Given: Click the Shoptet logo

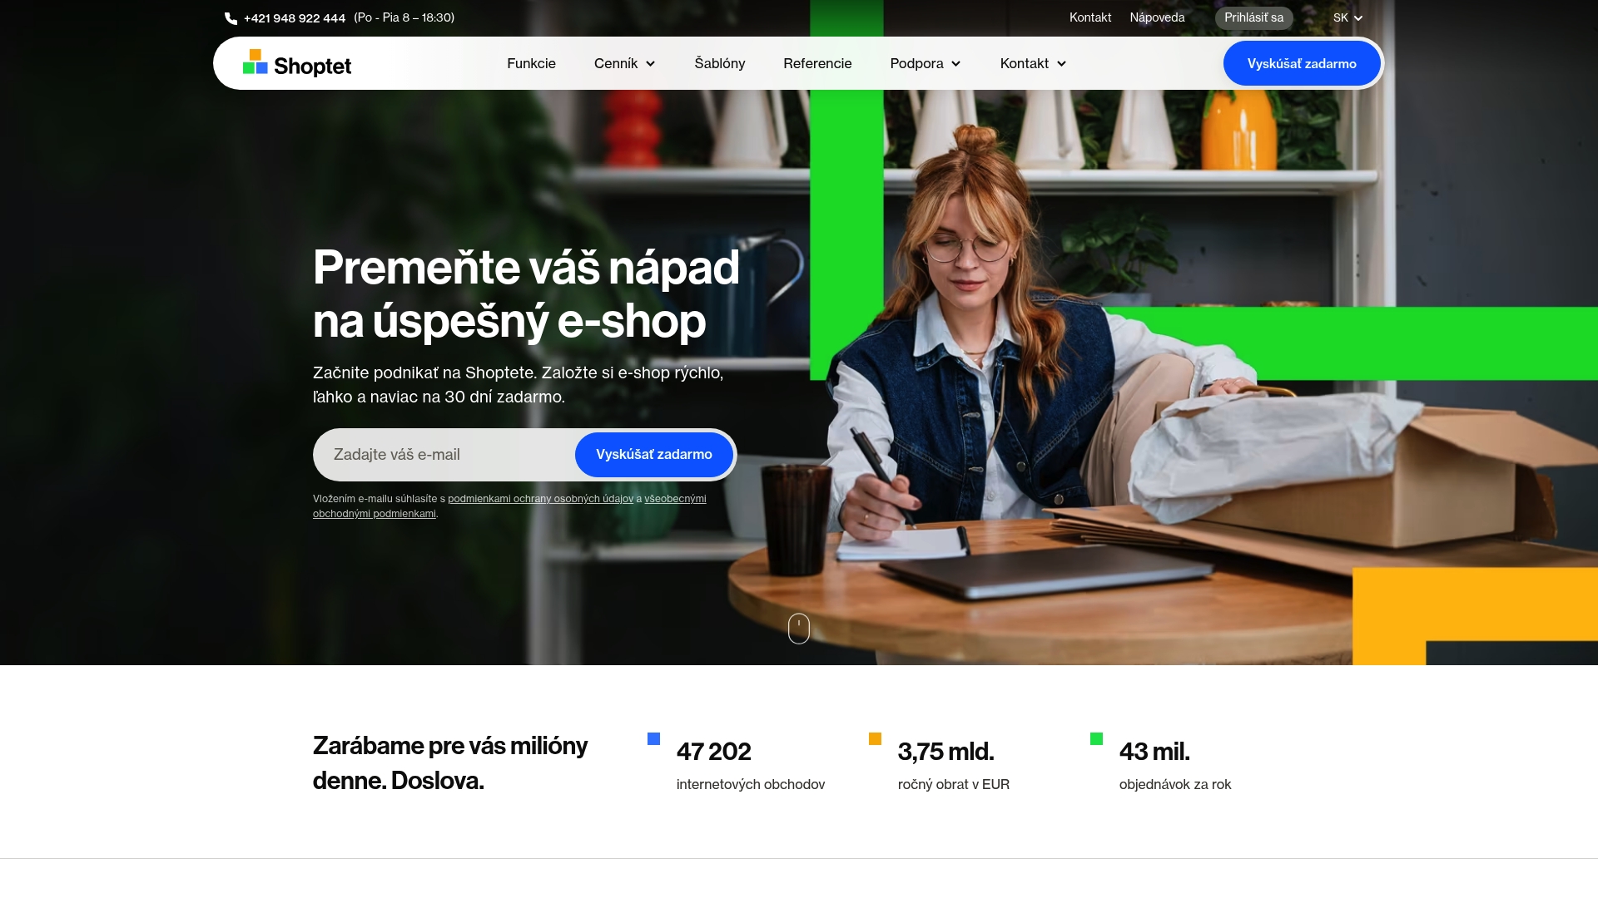Looking at the screenshot, I should pos(297,63).
